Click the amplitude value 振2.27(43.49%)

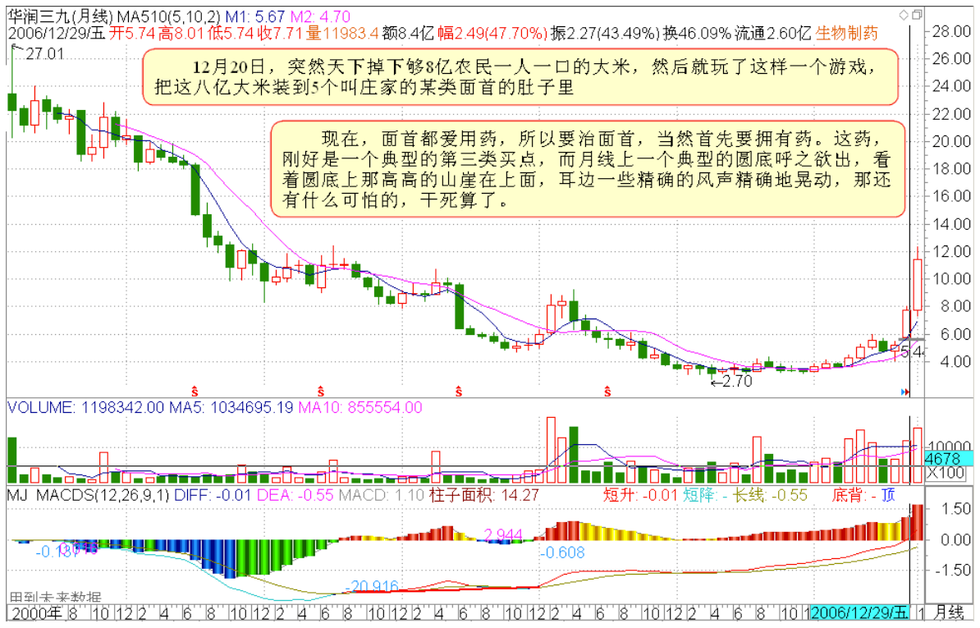[605, 33]
